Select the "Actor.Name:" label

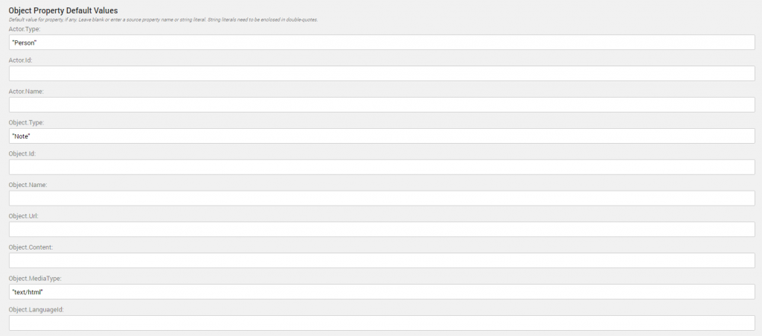pyautogui.click(x=26, y=91)
